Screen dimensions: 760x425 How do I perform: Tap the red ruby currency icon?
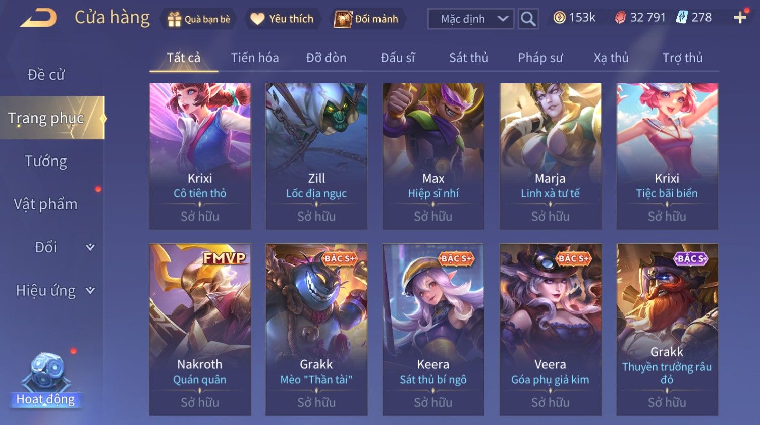620,18
